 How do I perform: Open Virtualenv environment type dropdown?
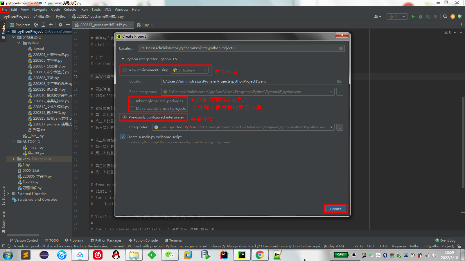coord(190,70)
